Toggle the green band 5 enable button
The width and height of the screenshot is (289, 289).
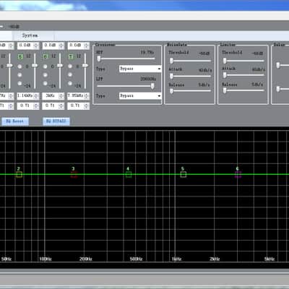click(20, 56)
